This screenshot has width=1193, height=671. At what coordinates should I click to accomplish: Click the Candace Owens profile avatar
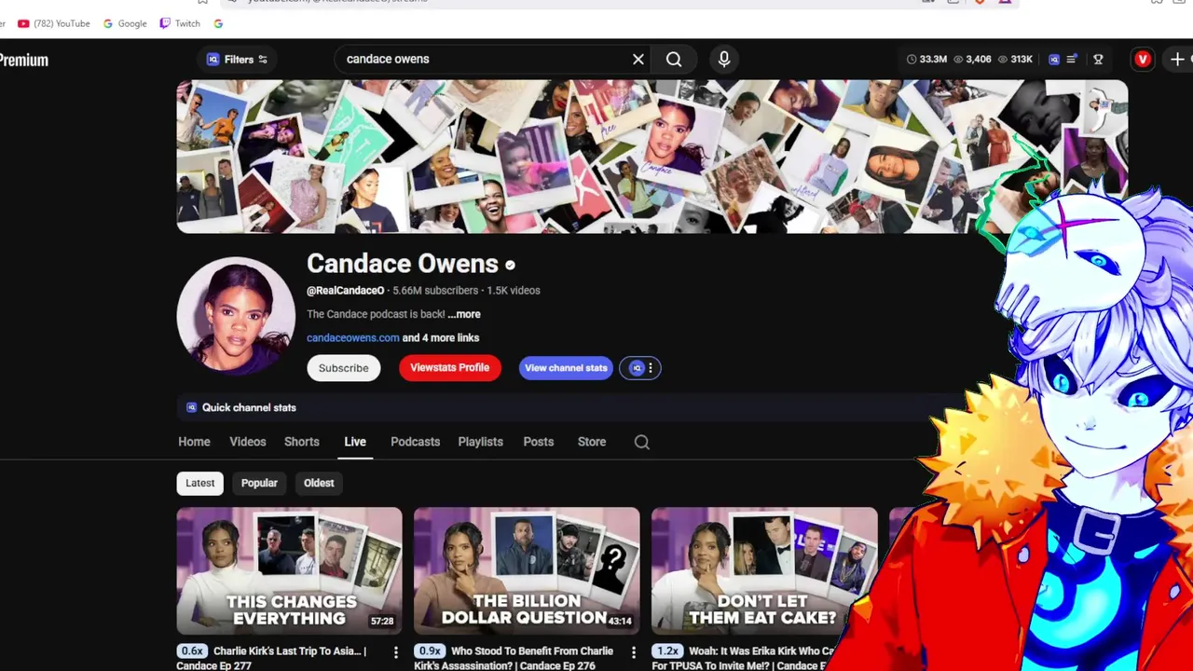coord(236,316)
